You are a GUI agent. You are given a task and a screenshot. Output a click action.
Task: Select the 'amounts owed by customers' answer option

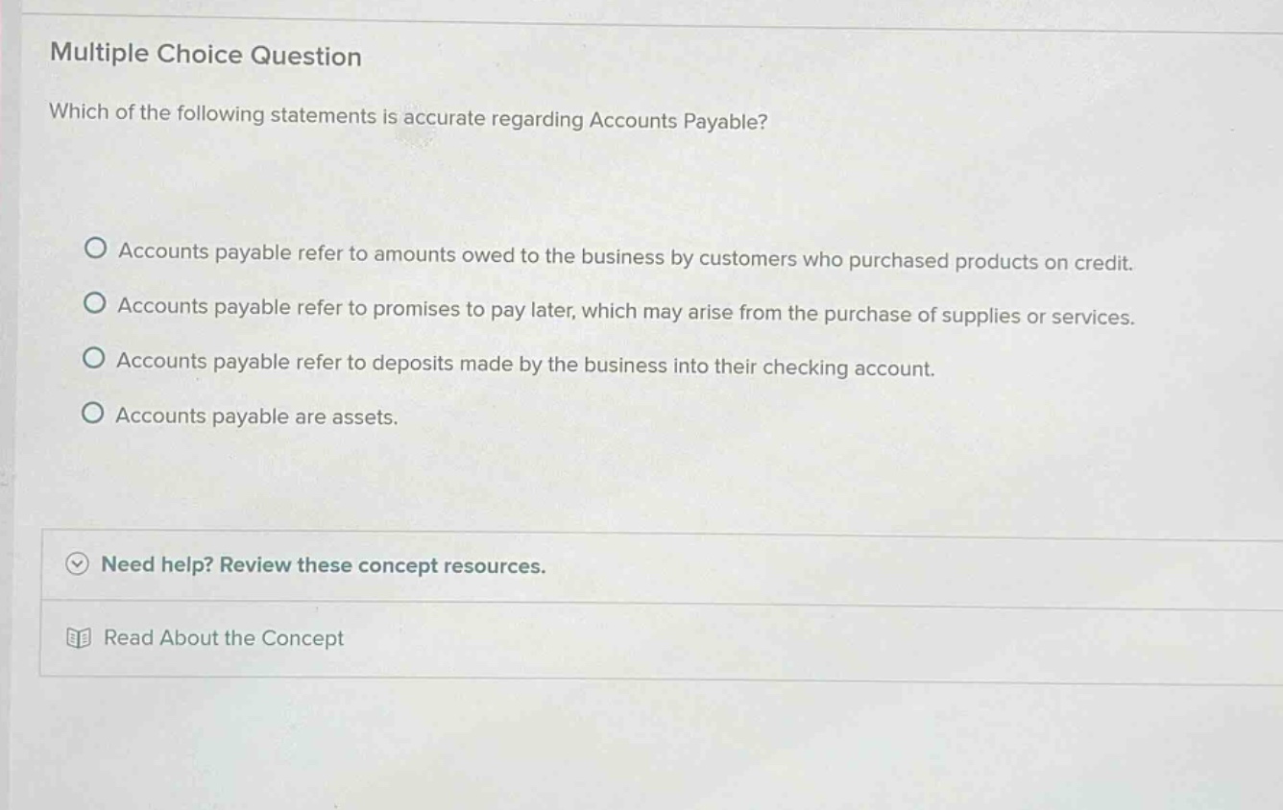(x=95, y=250)
